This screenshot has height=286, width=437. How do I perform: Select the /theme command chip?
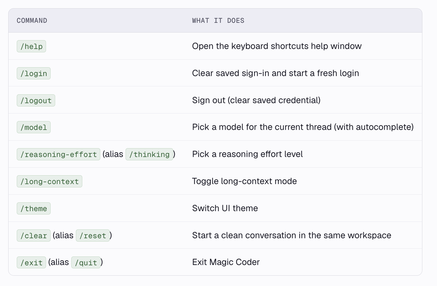point(34,208)
